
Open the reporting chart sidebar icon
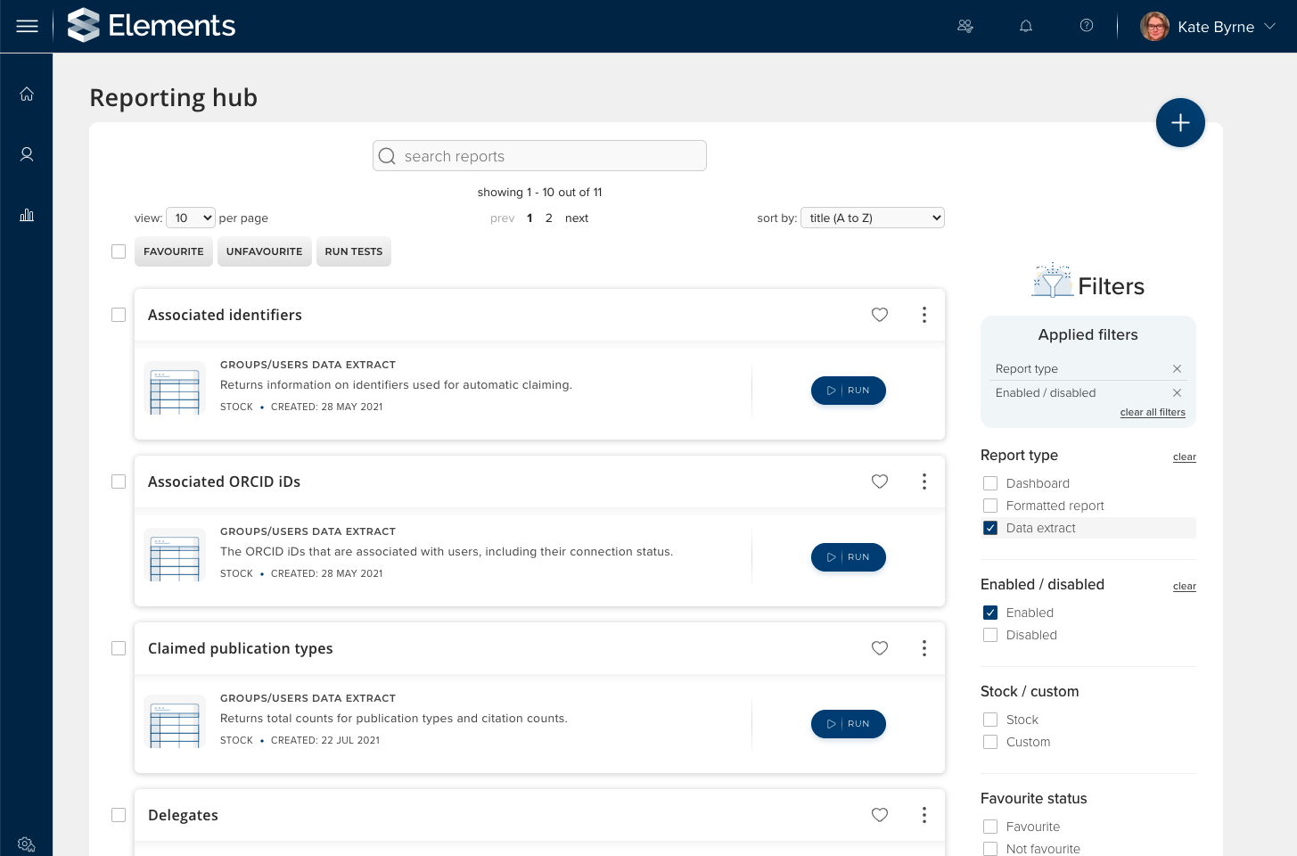coord(27,215)
